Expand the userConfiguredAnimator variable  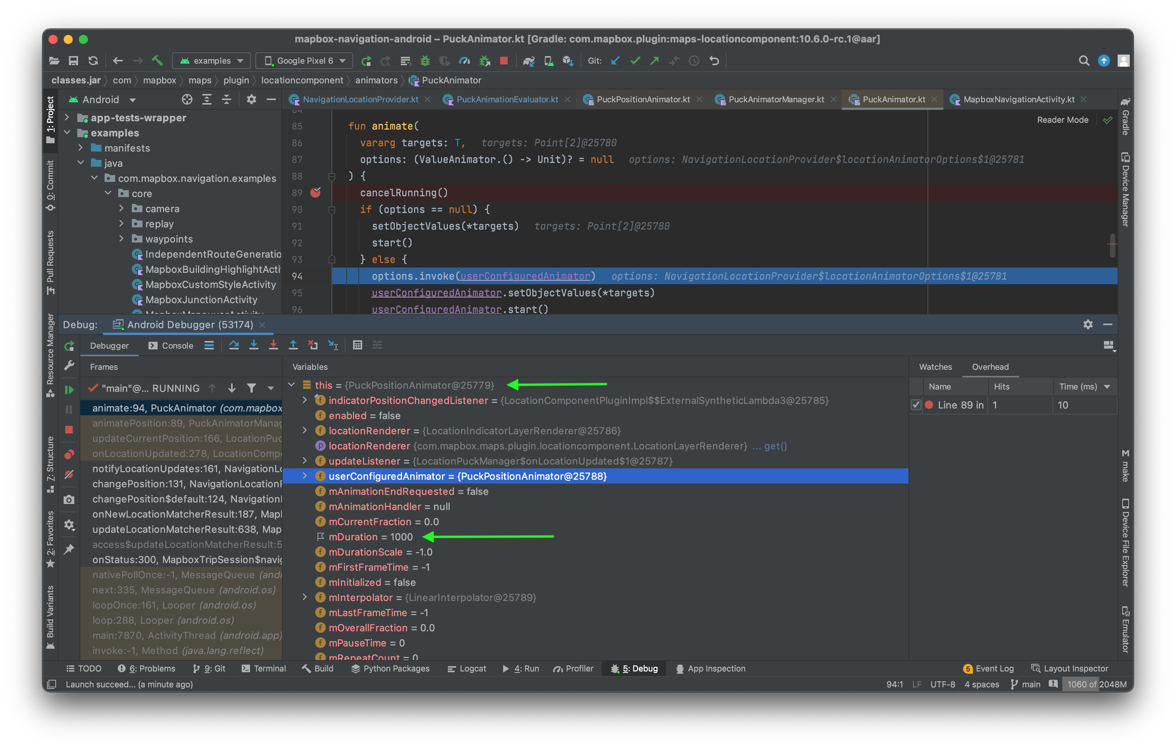[305, 476]
